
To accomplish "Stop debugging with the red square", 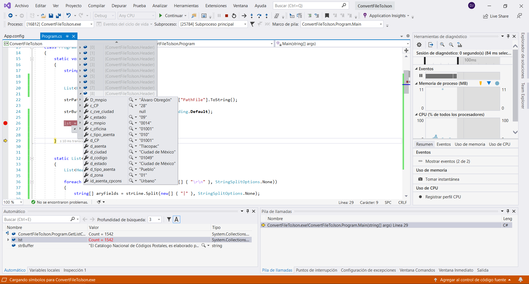I will pos(227,16).
